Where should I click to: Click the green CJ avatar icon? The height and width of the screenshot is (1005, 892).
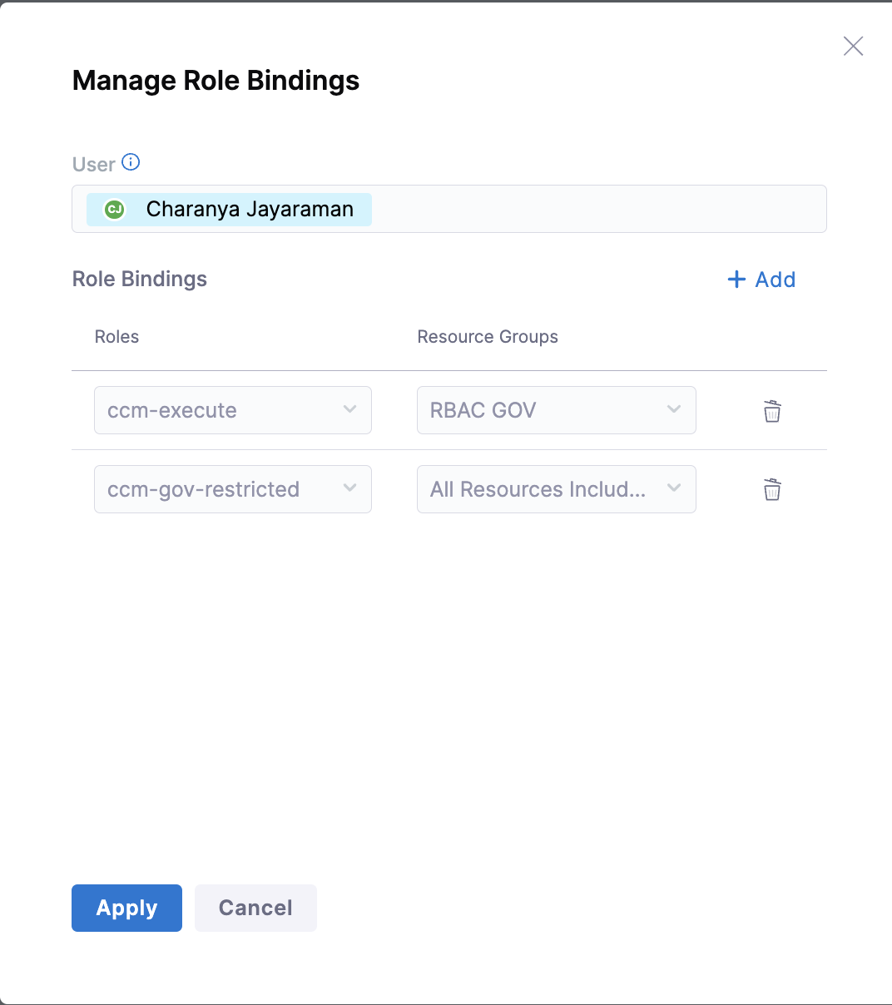[115, 210]
